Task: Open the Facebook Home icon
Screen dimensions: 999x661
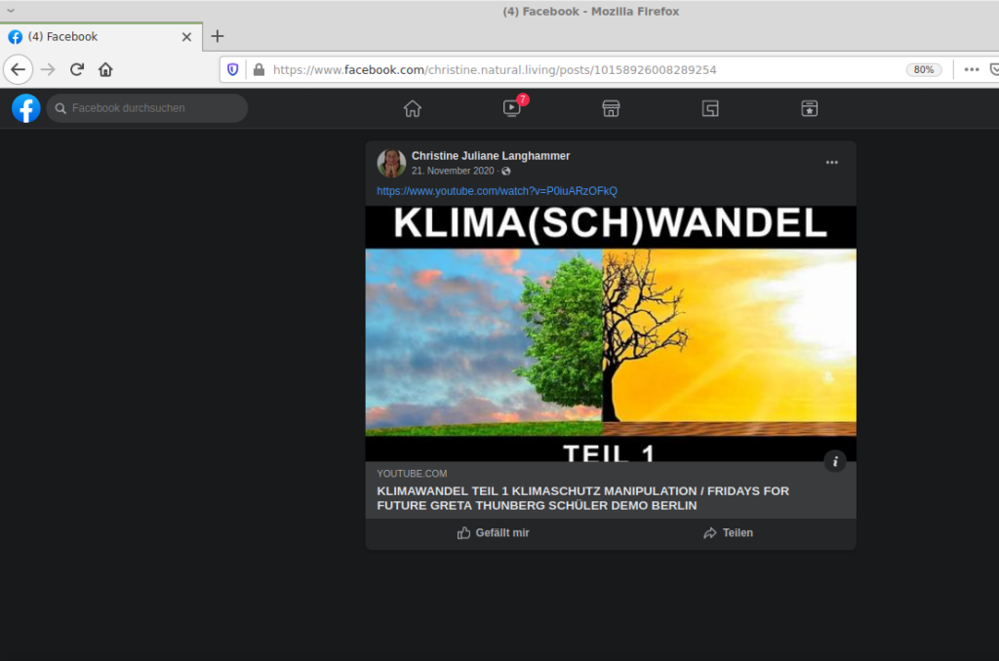Action: coord(413,108)
